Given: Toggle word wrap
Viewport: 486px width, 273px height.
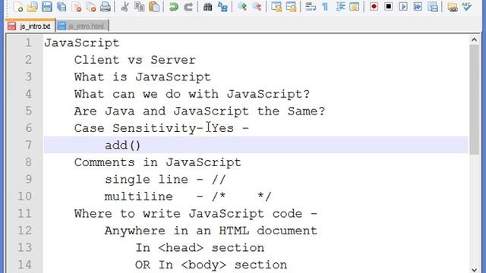Looking at the screenshot, I should 311,7.
